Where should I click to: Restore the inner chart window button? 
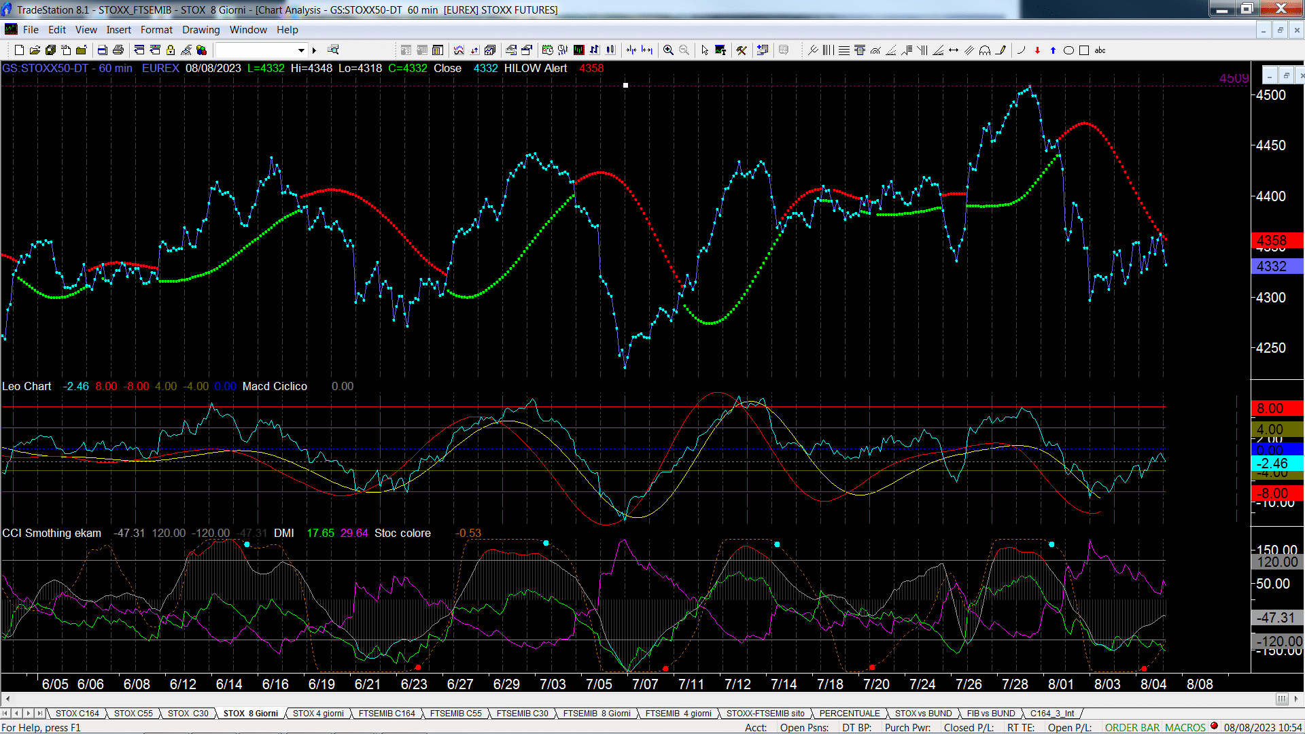(1286, 75)
